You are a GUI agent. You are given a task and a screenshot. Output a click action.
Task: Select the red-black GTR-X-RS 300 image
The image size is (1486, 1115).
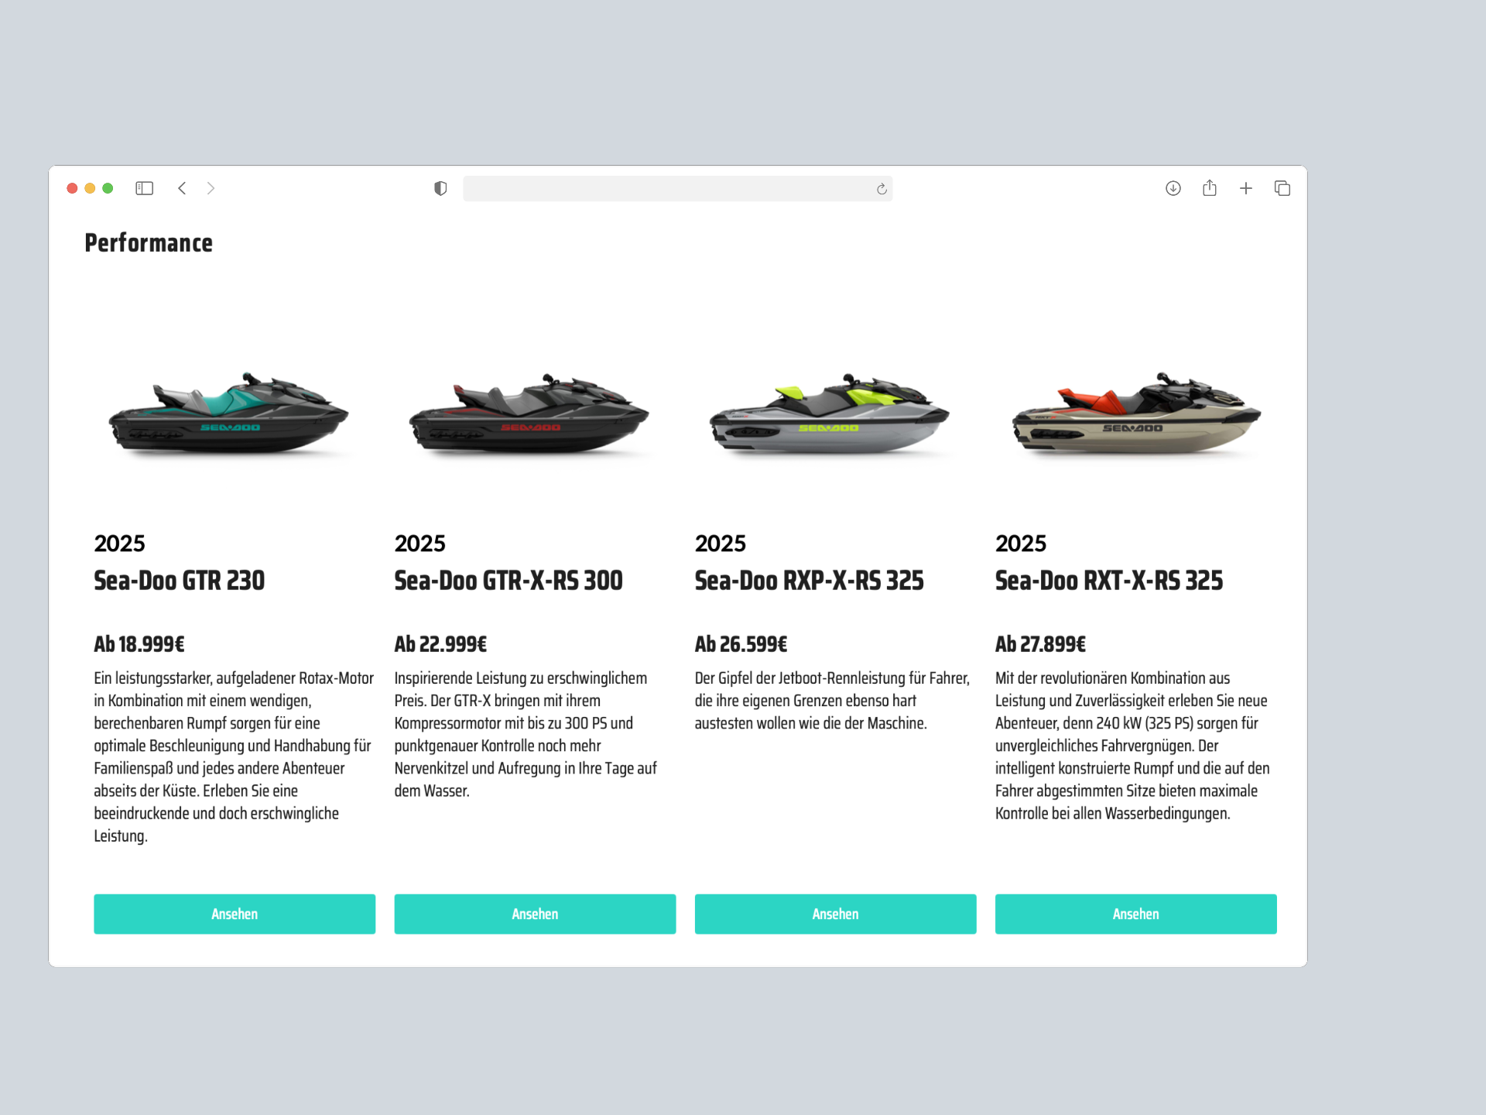coord(529,414)
